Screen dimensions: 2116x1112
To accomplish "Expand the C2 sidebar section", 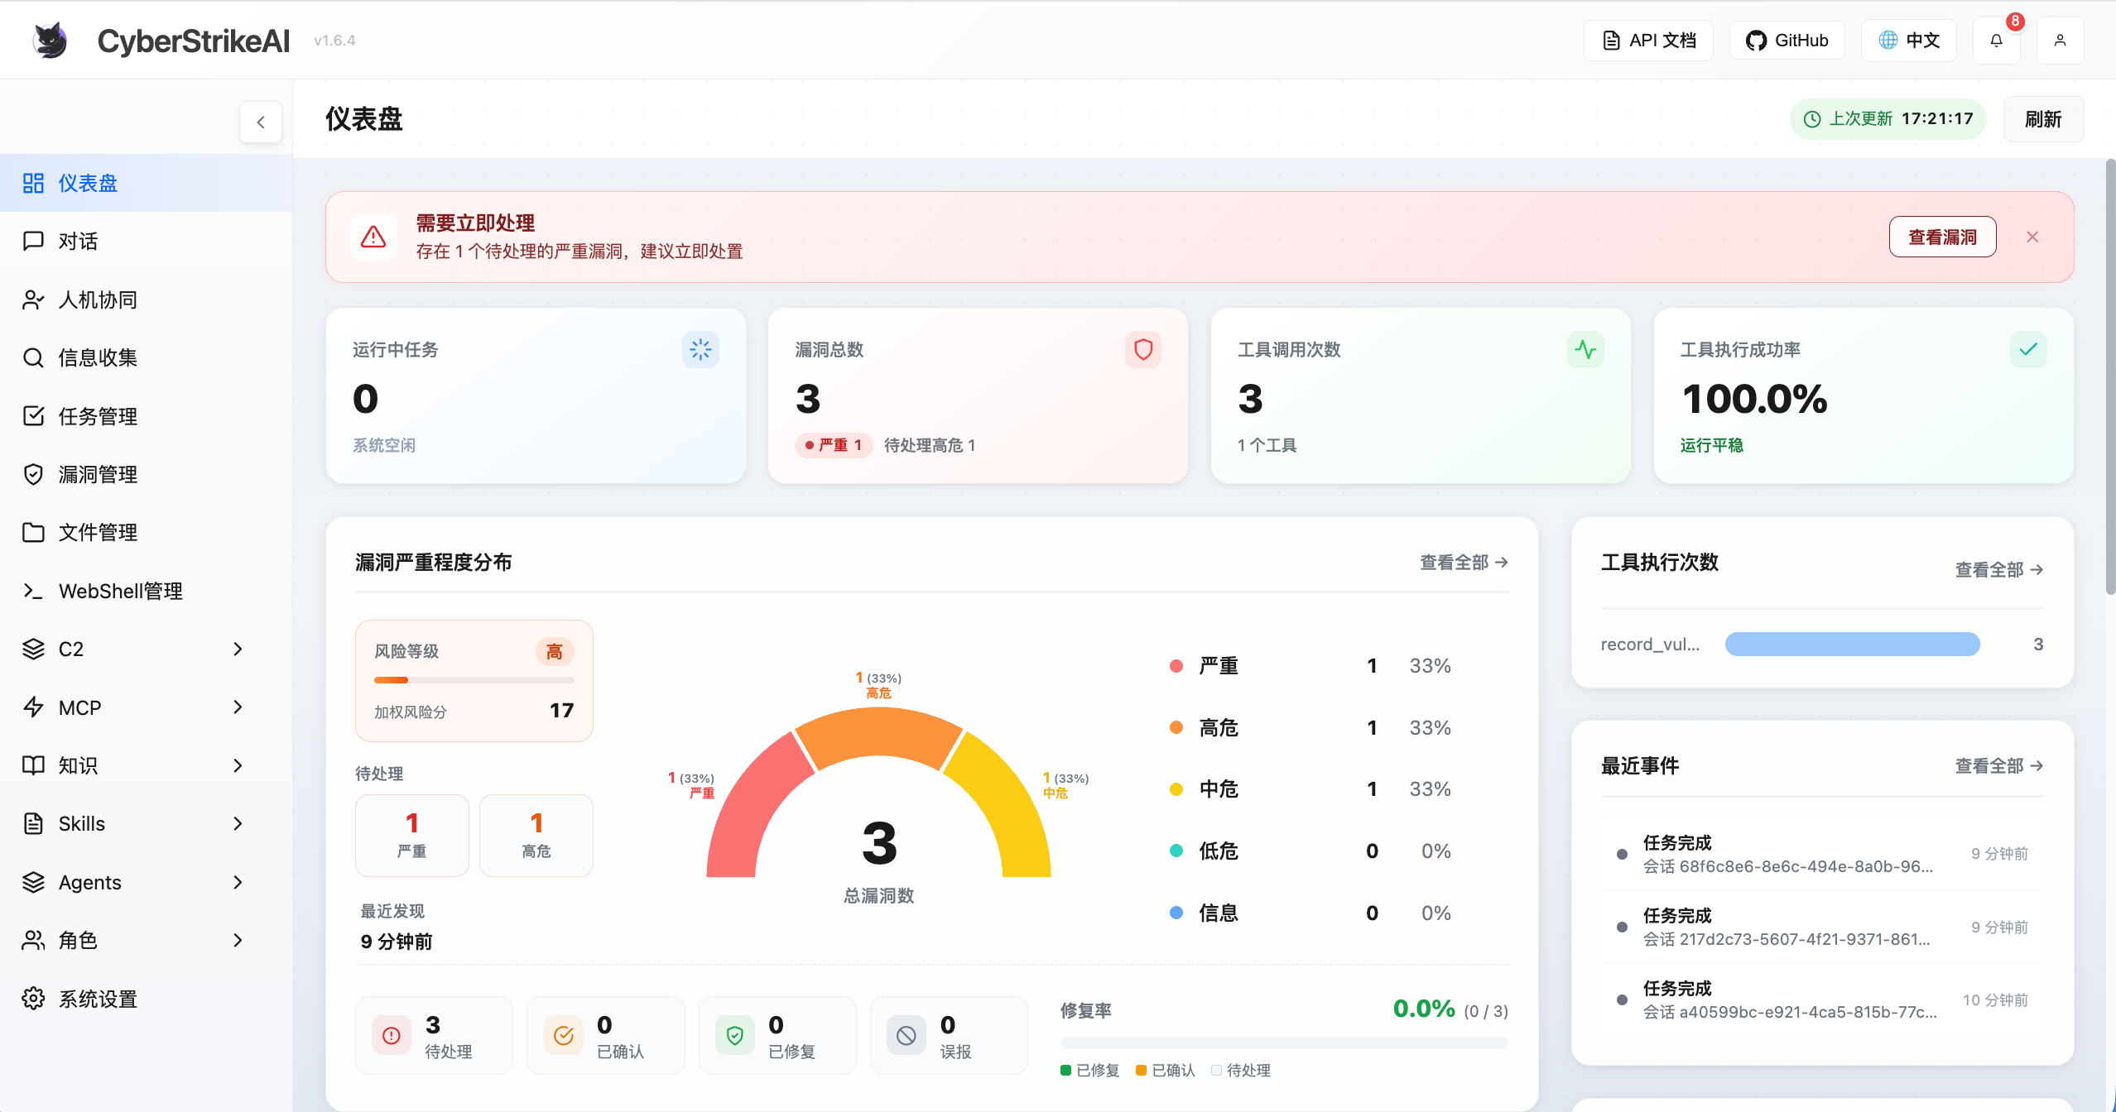I will coord(238,649).
